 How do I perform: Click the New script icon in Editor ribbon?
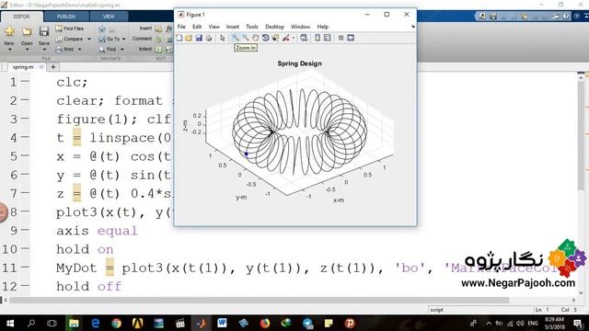9,31
